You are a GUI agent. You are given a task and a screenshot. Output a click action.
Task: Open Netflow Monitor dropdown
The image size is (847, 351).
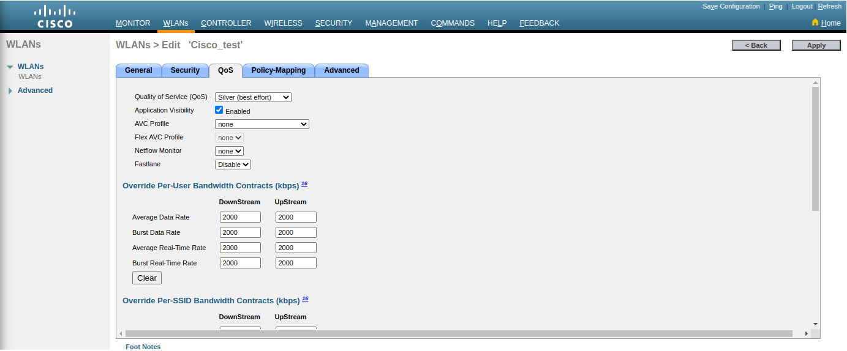[x=229, y=151]
